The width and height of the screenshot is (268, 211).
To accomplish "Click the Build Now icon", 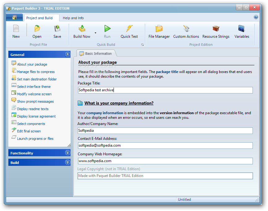I will [82, 28].
